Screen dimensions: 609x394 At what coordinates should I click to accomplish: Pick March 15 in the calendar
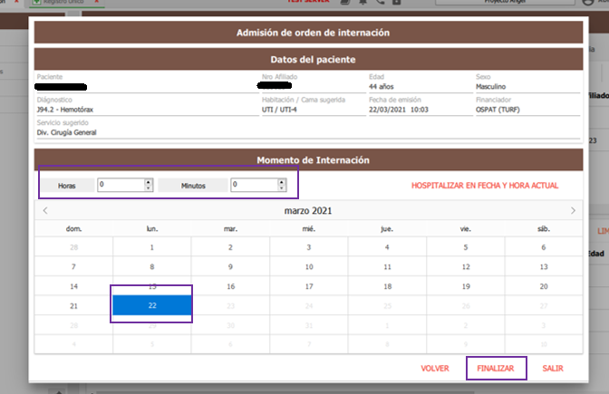pos(152,286)
